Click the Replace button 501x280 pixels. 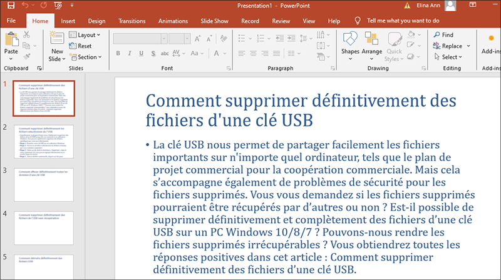point(448,46)
